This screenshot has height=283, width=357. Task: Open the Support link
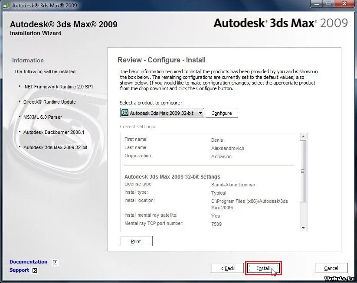click(20, 270)
